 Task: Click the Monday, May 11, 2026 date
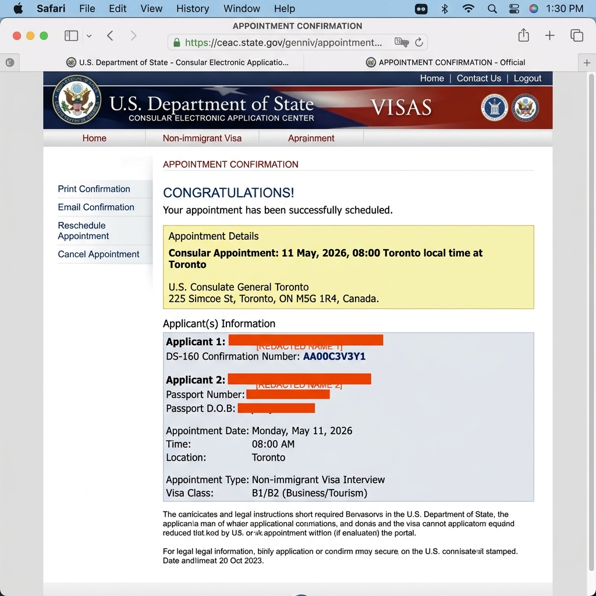click(x=302, y=431)
